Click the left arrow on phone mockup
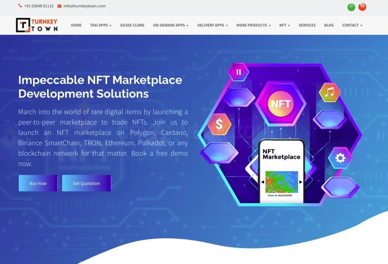 (x=263, y=182)
